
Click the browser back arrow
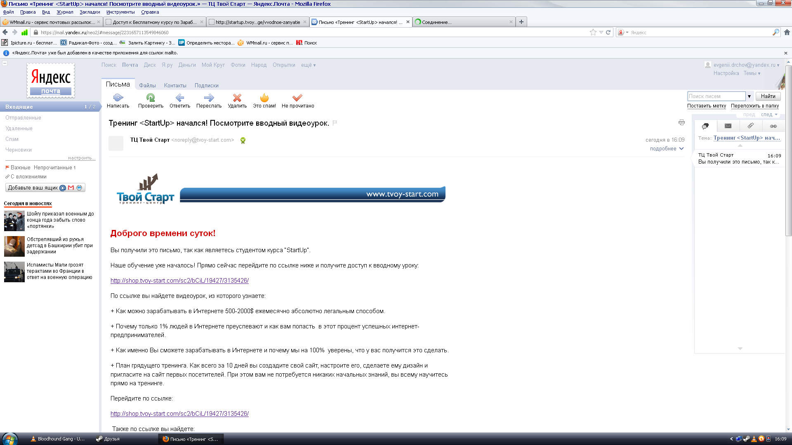pyautogui.click(x=5, y=32)
